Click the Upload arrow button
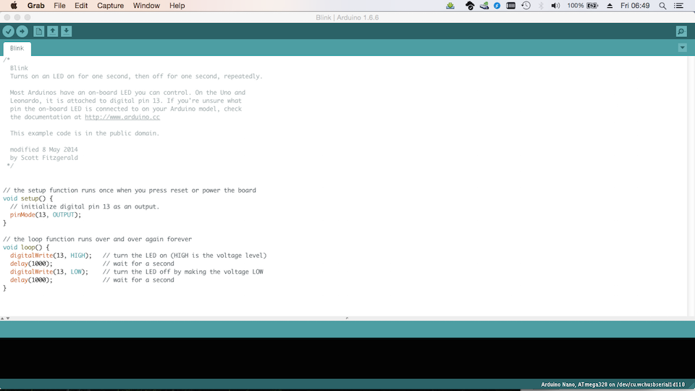Image resolution: width=695 pixels, height=391 pixels. pyautogui.click(x=22, y=31)
